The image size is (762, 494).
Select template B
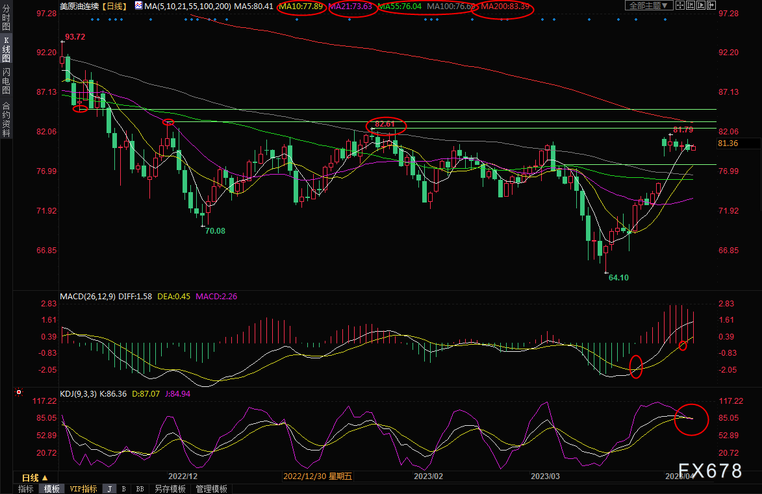124,489
